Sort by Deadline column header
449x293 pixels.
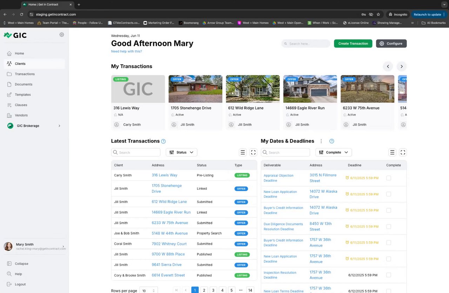(354, 165)
